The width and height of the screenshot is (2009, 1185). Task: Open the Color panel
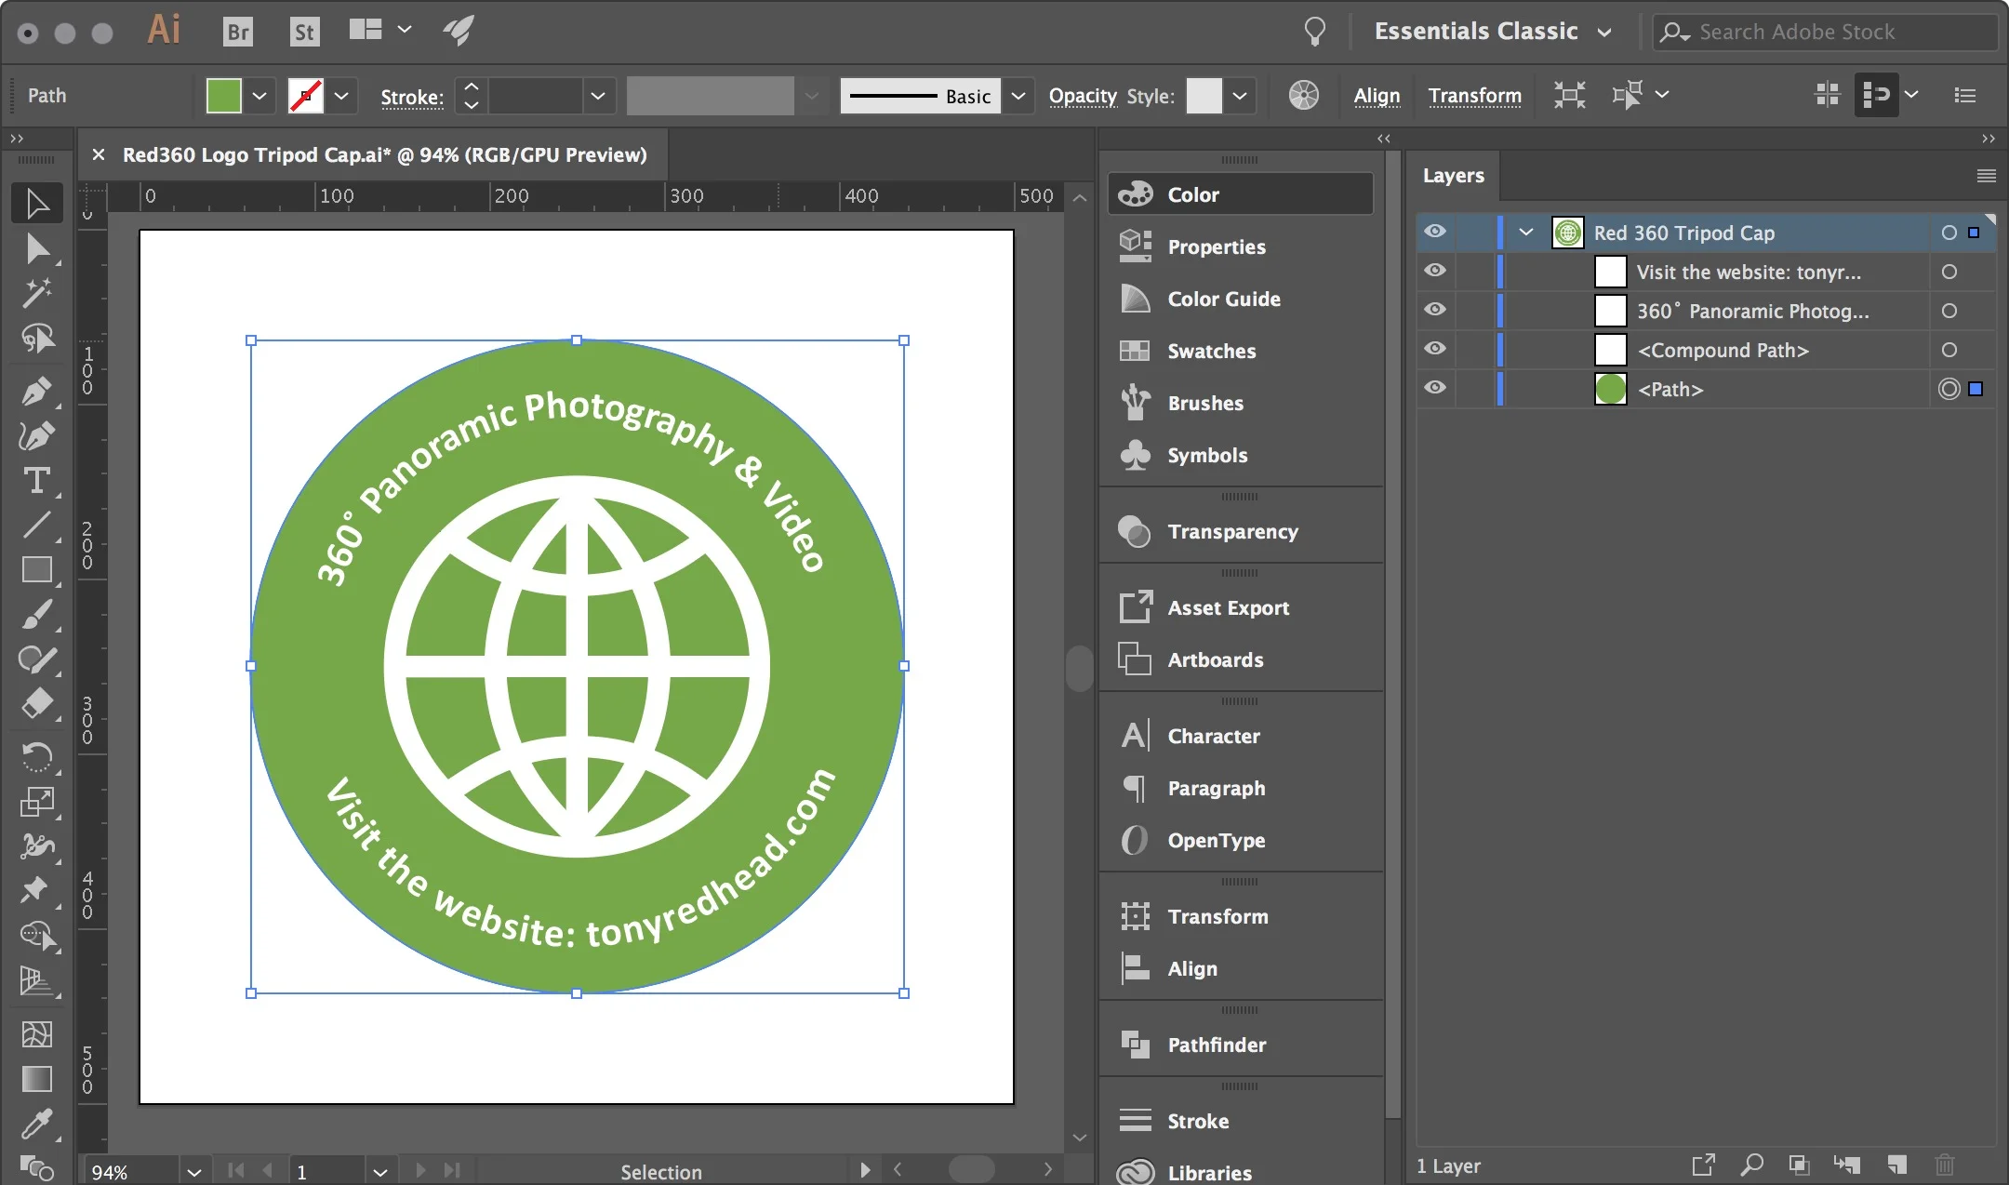coord(1241,194)
